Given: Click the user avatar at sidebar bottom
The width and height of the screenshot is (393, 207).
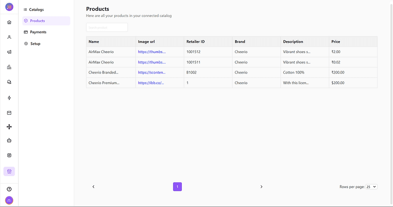Looking at the screenshot, I should point(9,200).
